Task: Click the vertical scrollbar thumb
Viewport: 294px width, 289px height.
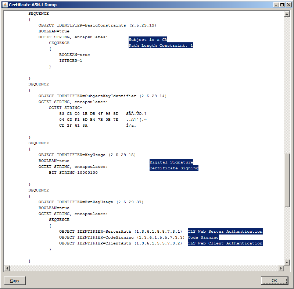Action: pyautogui.click(x=287, y=180)
